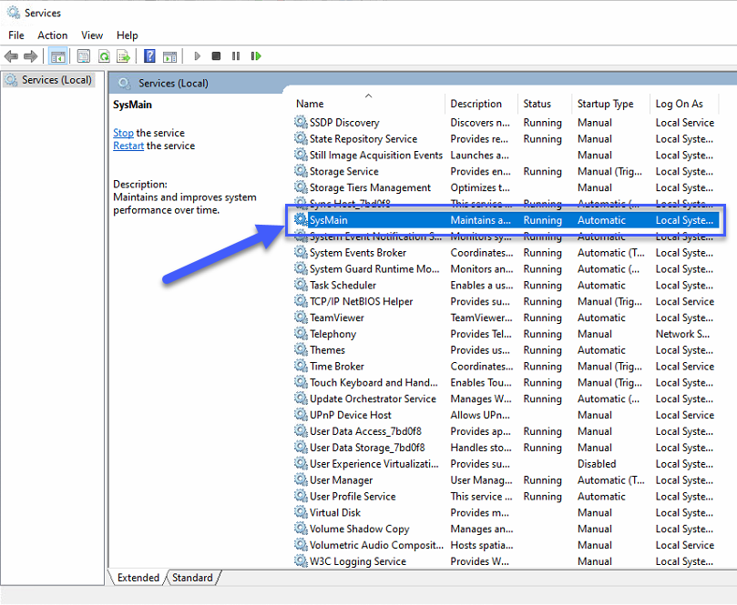Open the Help menu
The width and height of the screenshot is (737, 605).
[x=127, y=35]
